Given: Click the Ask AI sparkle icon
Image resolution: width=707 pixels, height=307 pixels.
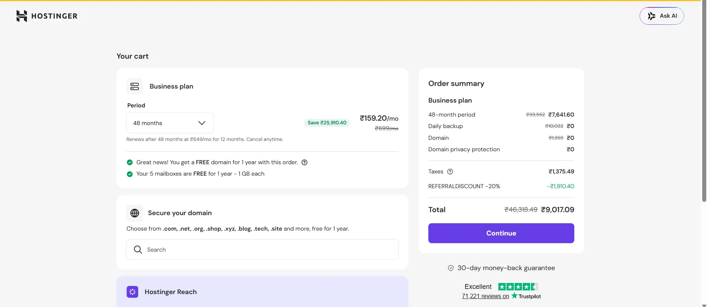Looking at the screenshot, I should click(x=652, y=16).
